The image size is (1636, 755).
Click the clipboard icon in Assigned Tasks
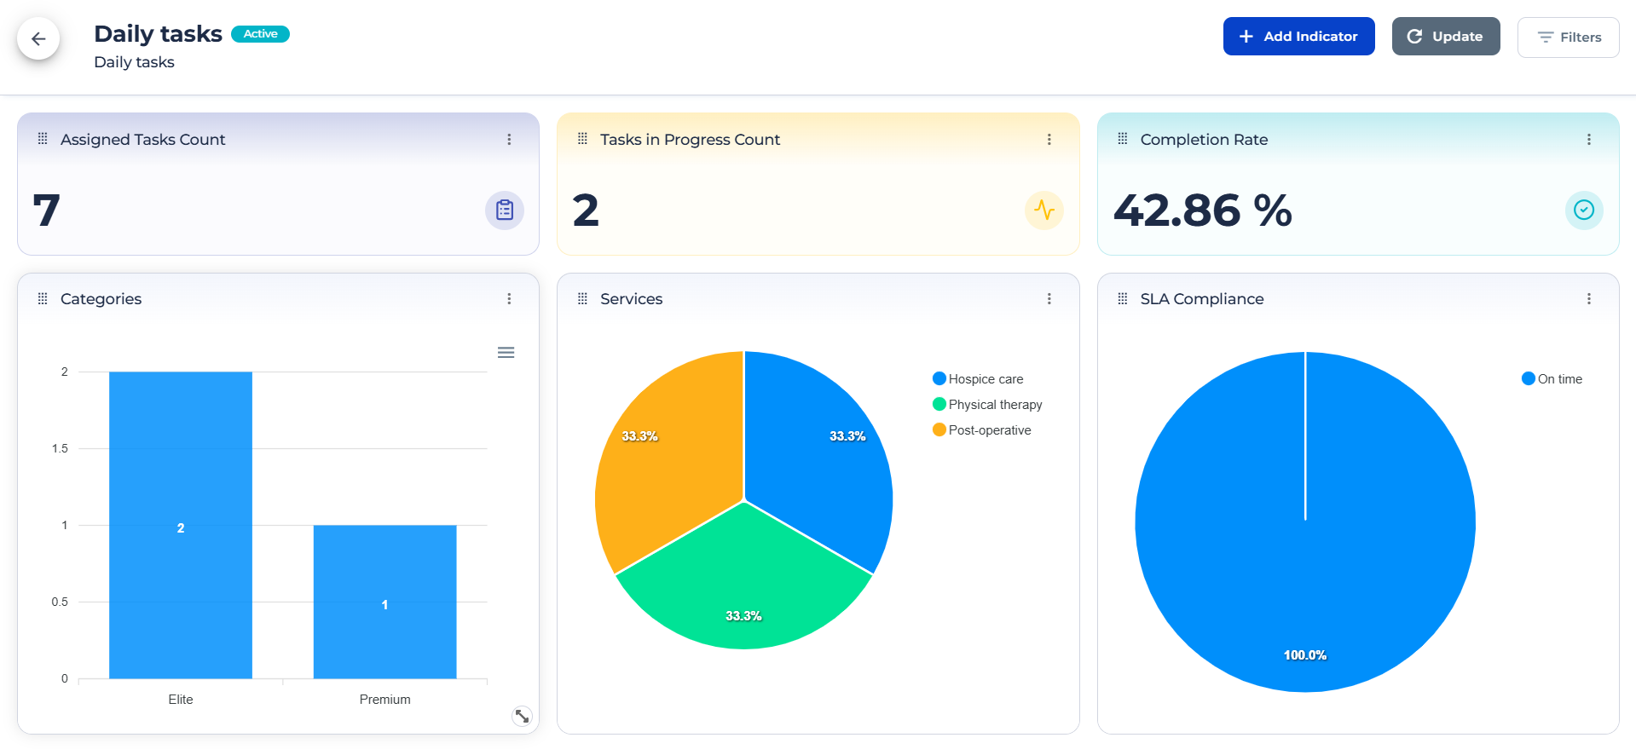(505, 210)
